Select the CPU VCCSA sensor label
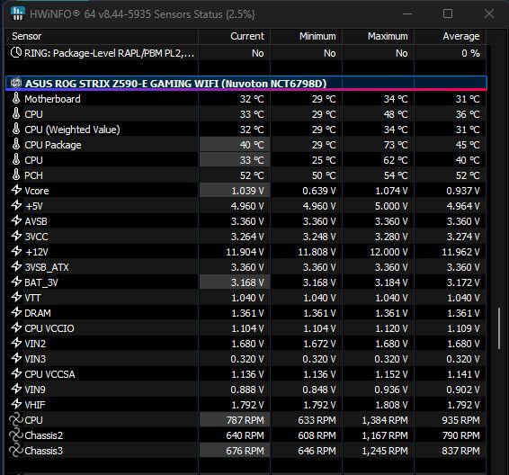509x475 pixels. pos(49,374)
